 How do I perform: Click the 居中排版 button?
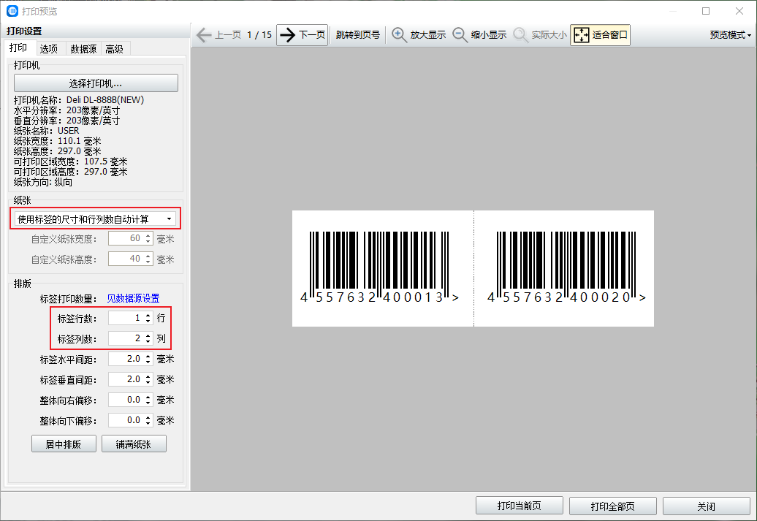tap(64, 444)
